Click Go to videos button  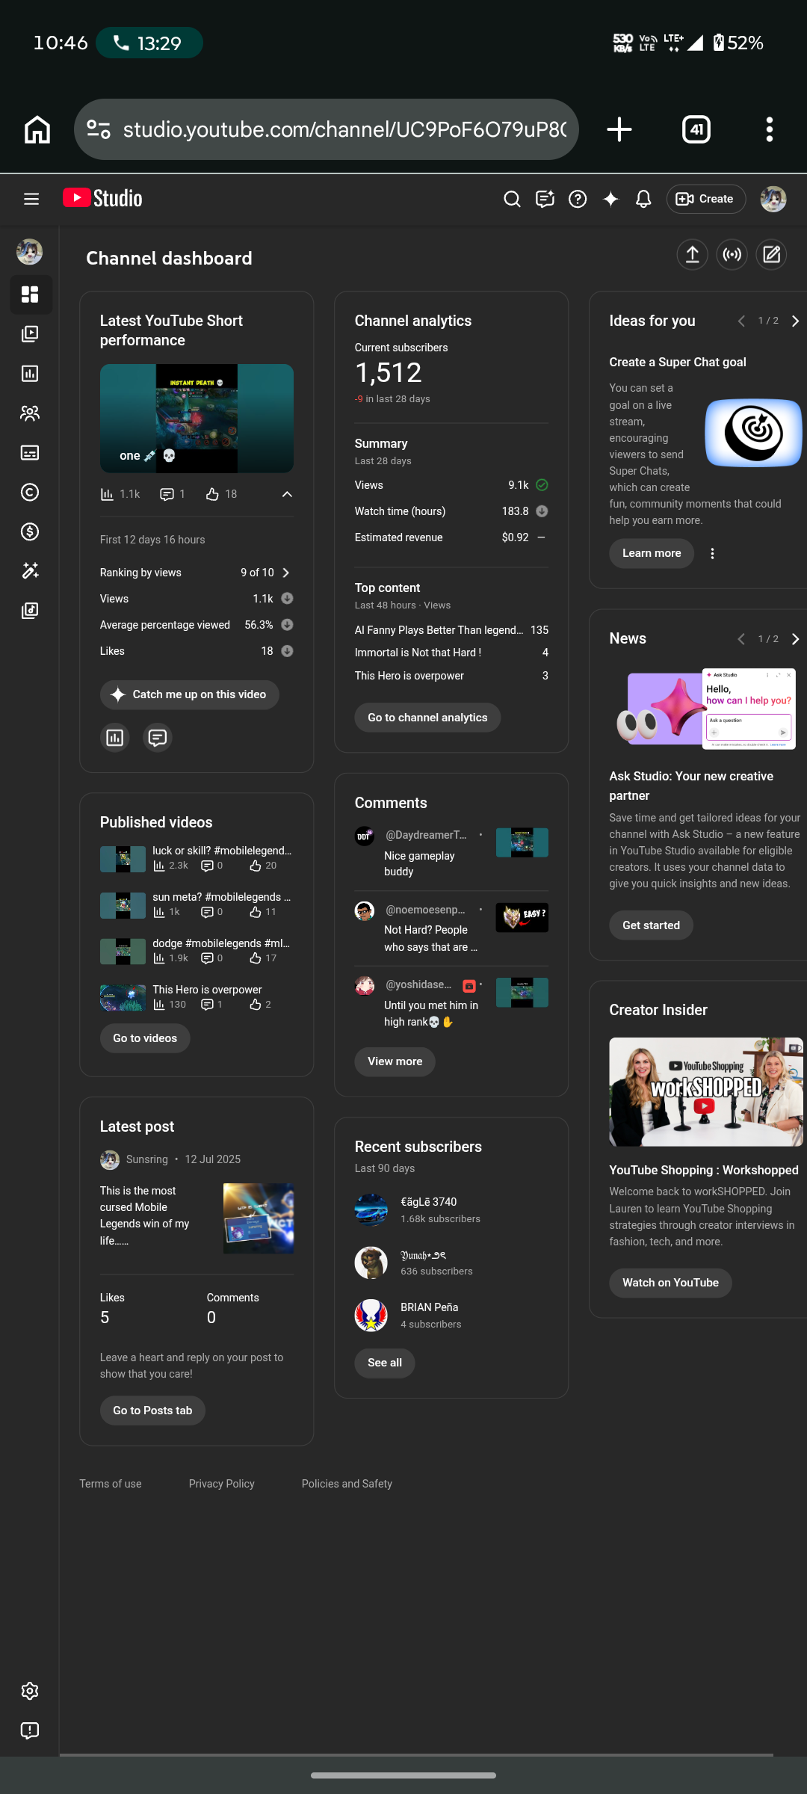pos(145,1038)
